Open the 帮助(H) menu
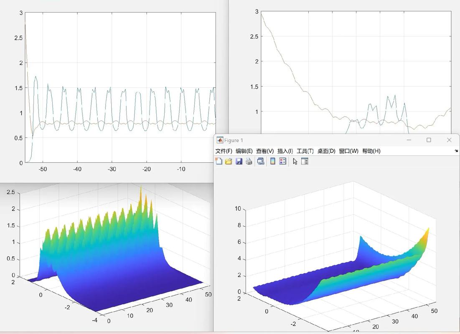Viewport: 460px width, 334px height. pos(371,151)
